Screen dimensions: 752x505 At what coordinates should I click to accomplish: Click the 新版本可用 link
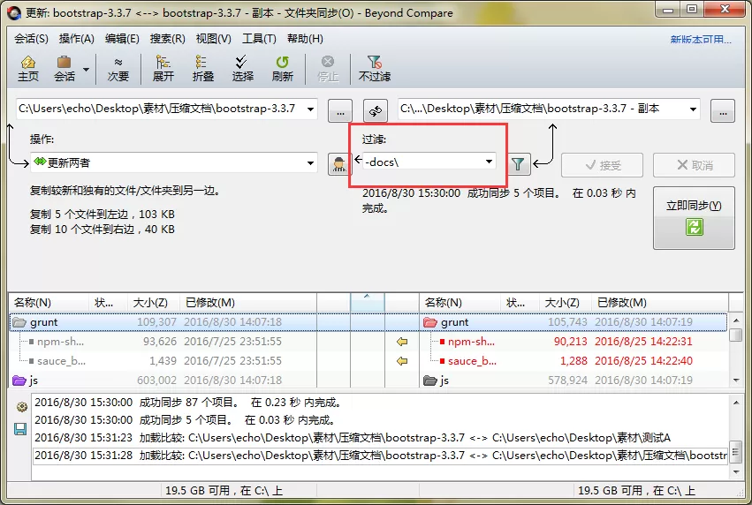coord(701,40)
